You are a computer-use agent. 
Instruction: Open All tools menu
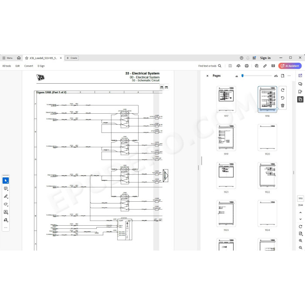pos(7,66)
